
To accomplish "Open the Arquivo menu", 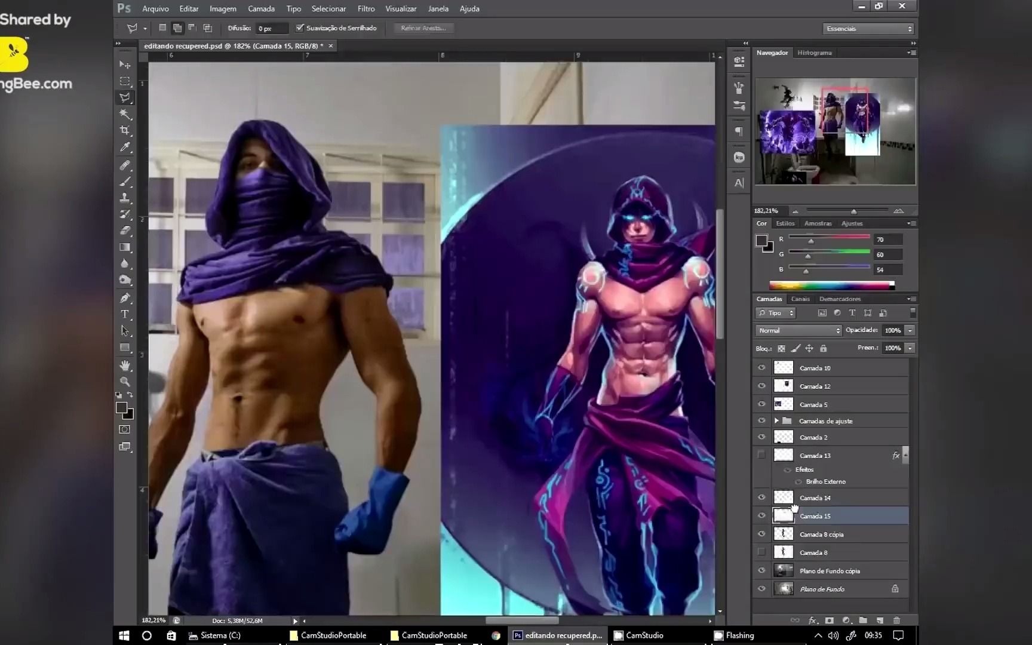I will [x=155, y=9].
